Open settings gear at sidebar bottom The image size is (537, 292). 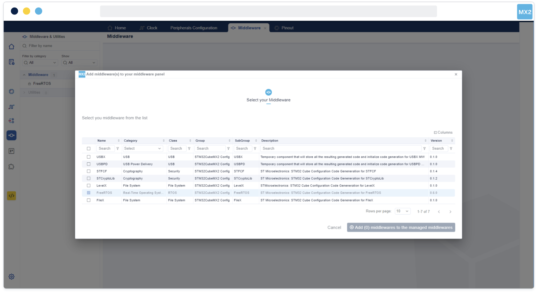(12, 277)
